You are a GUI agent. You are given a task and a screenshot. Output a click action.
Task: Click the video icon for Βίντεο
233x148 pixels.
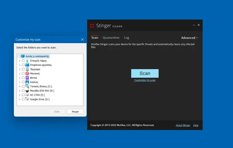27,78
